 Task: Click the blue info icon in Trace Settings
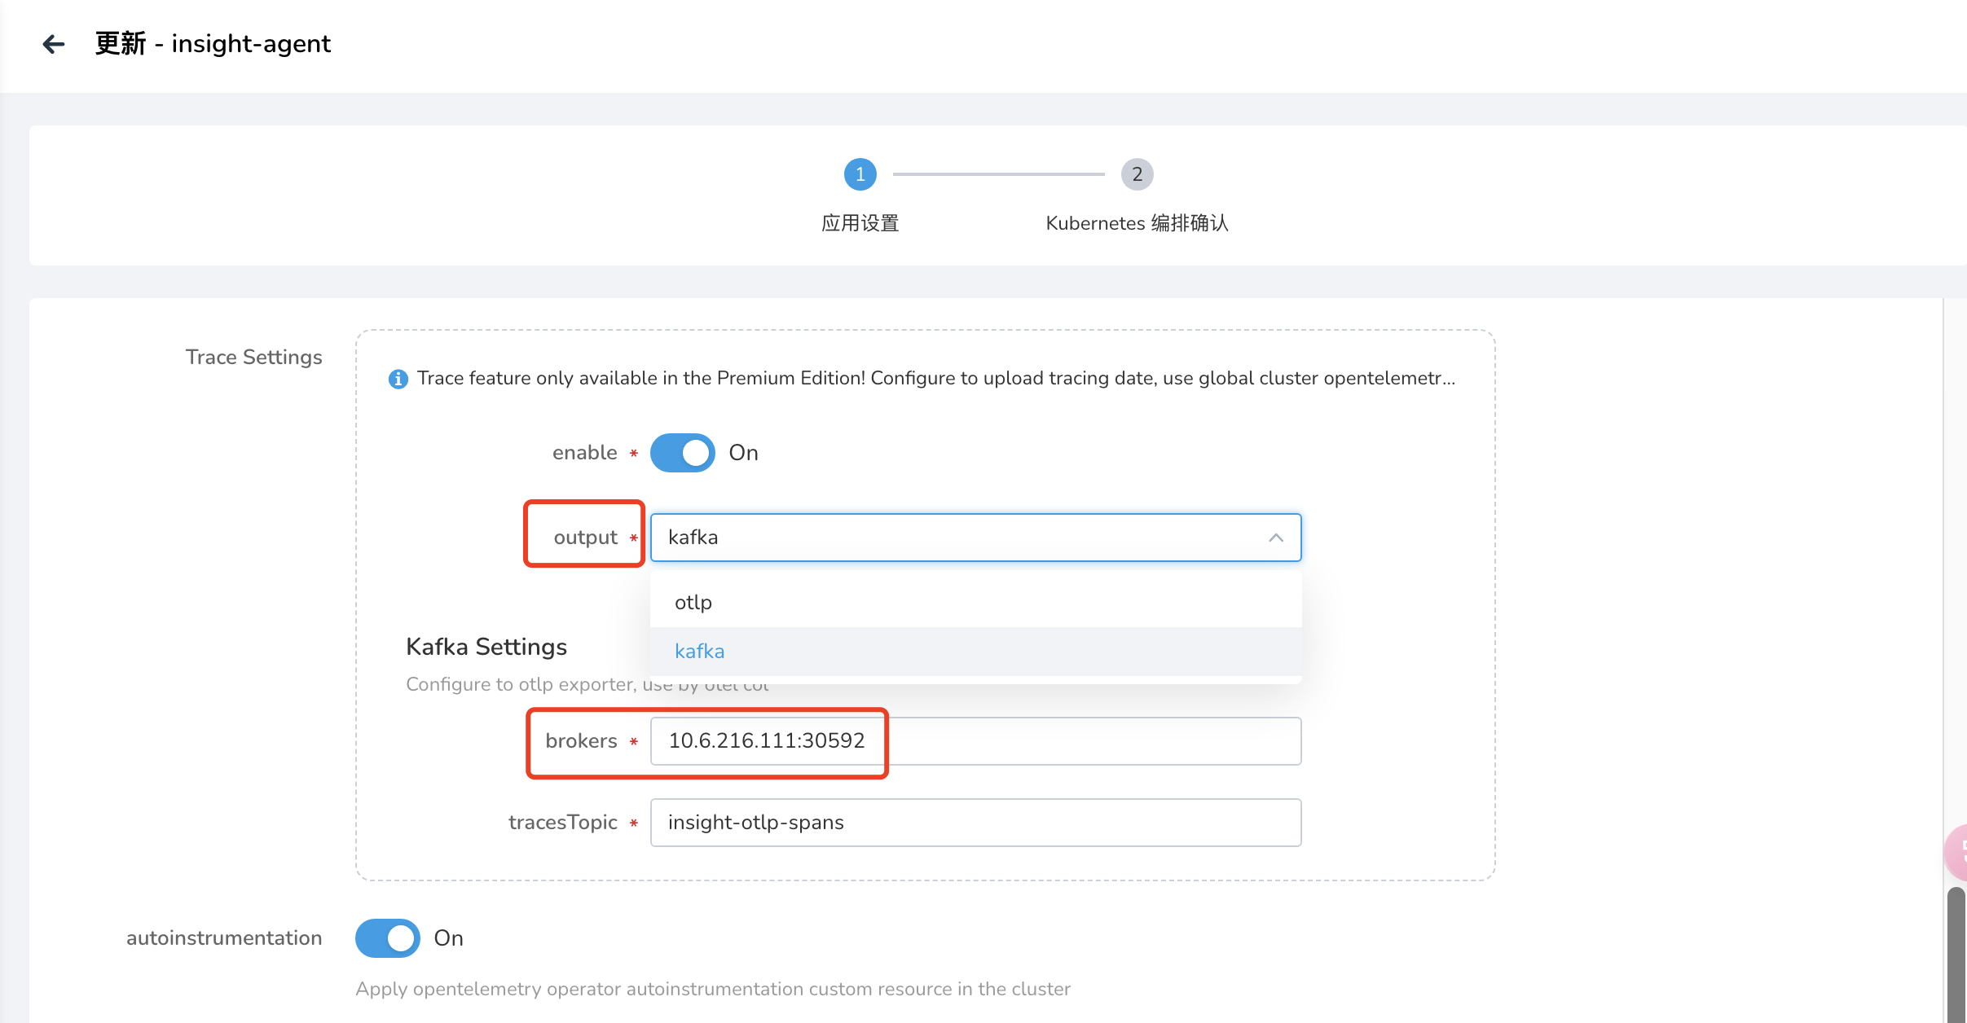point(398,379)
